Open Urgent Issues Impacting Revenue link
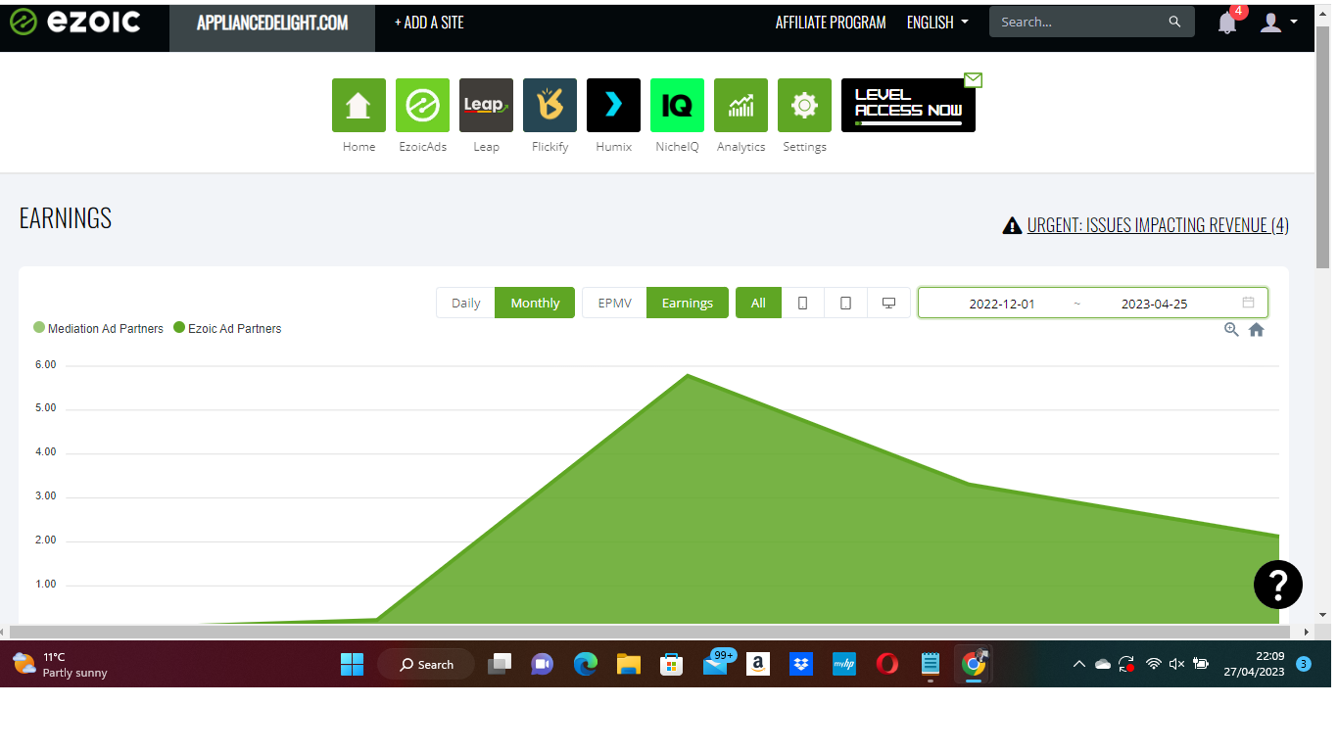 (x=1158, y=225)
